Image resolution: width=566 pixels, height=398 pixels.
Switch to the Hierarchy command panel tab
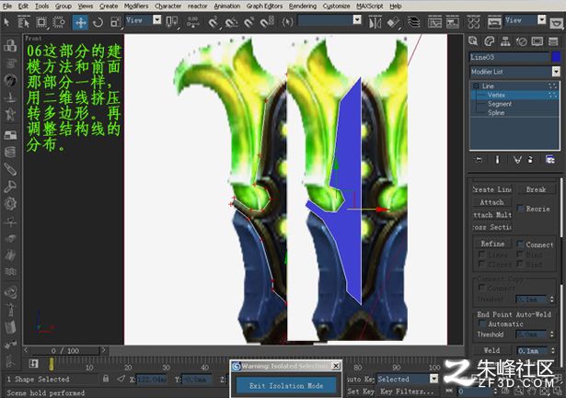click(x=505, y=41)
